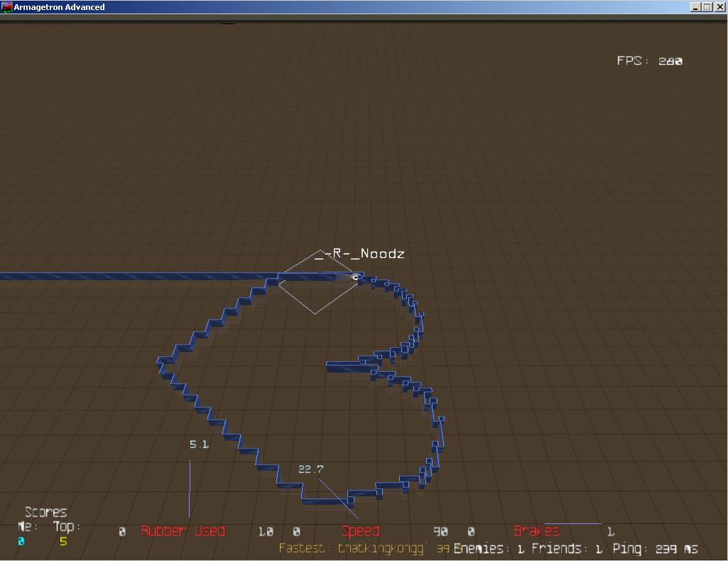Viewport: 728px width, 561px height.
Task: Click the "Ping: 239 ms" readout
Action: 655,549
